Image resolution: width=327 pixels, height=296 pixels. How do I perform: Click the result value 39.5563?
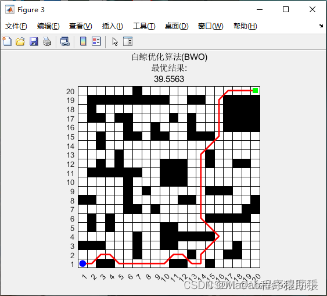tap(169, 79)
